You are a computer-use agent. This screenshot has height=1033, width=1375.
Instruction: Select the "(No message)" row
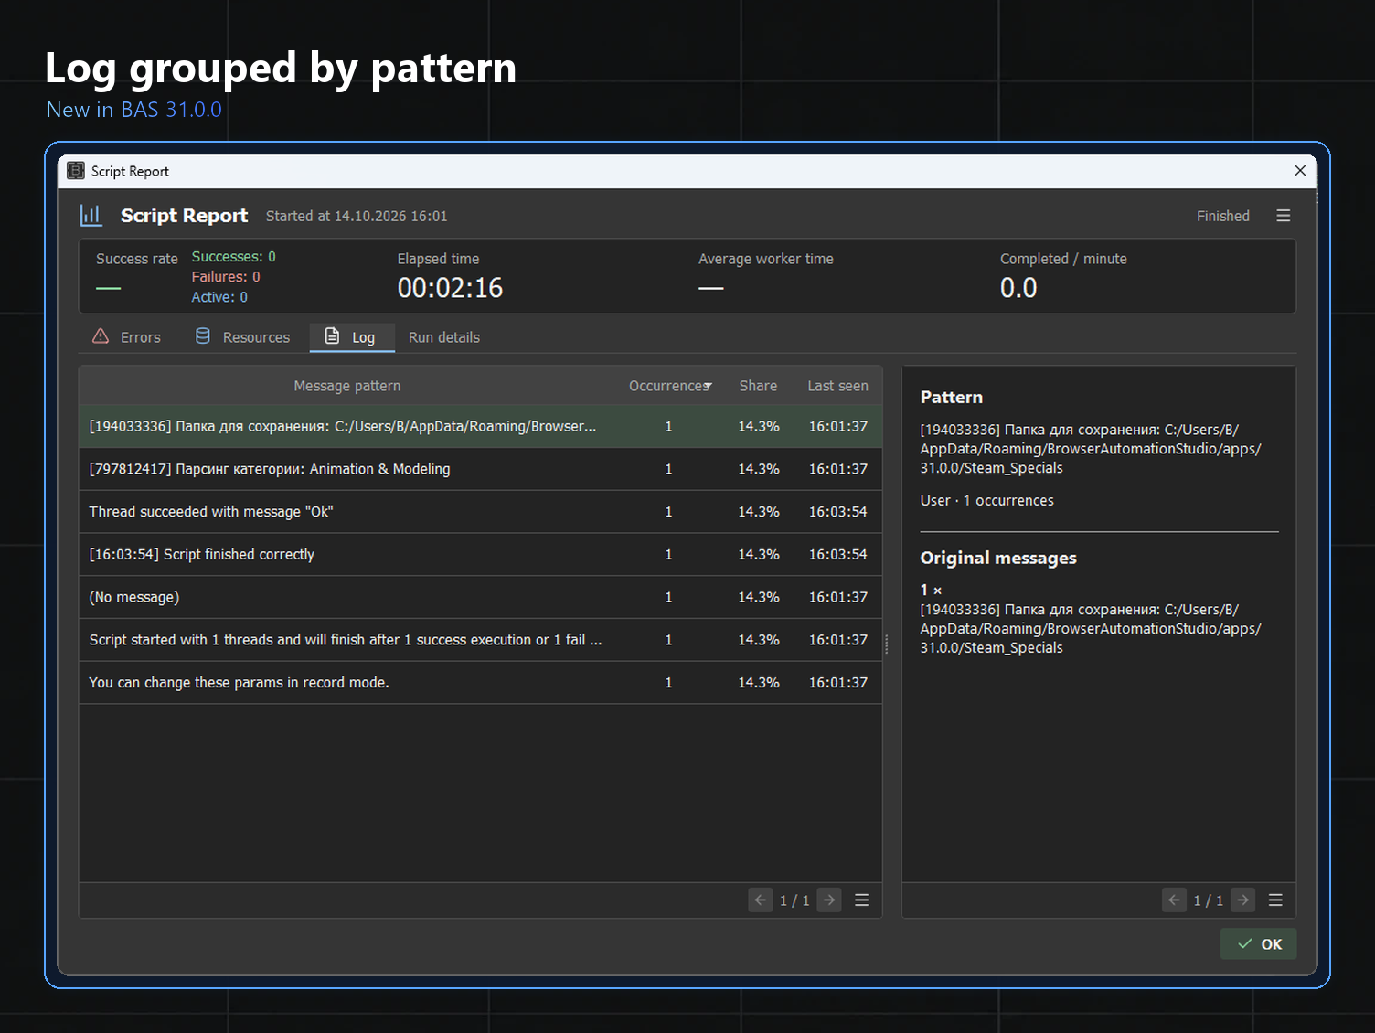pos(480,597)
